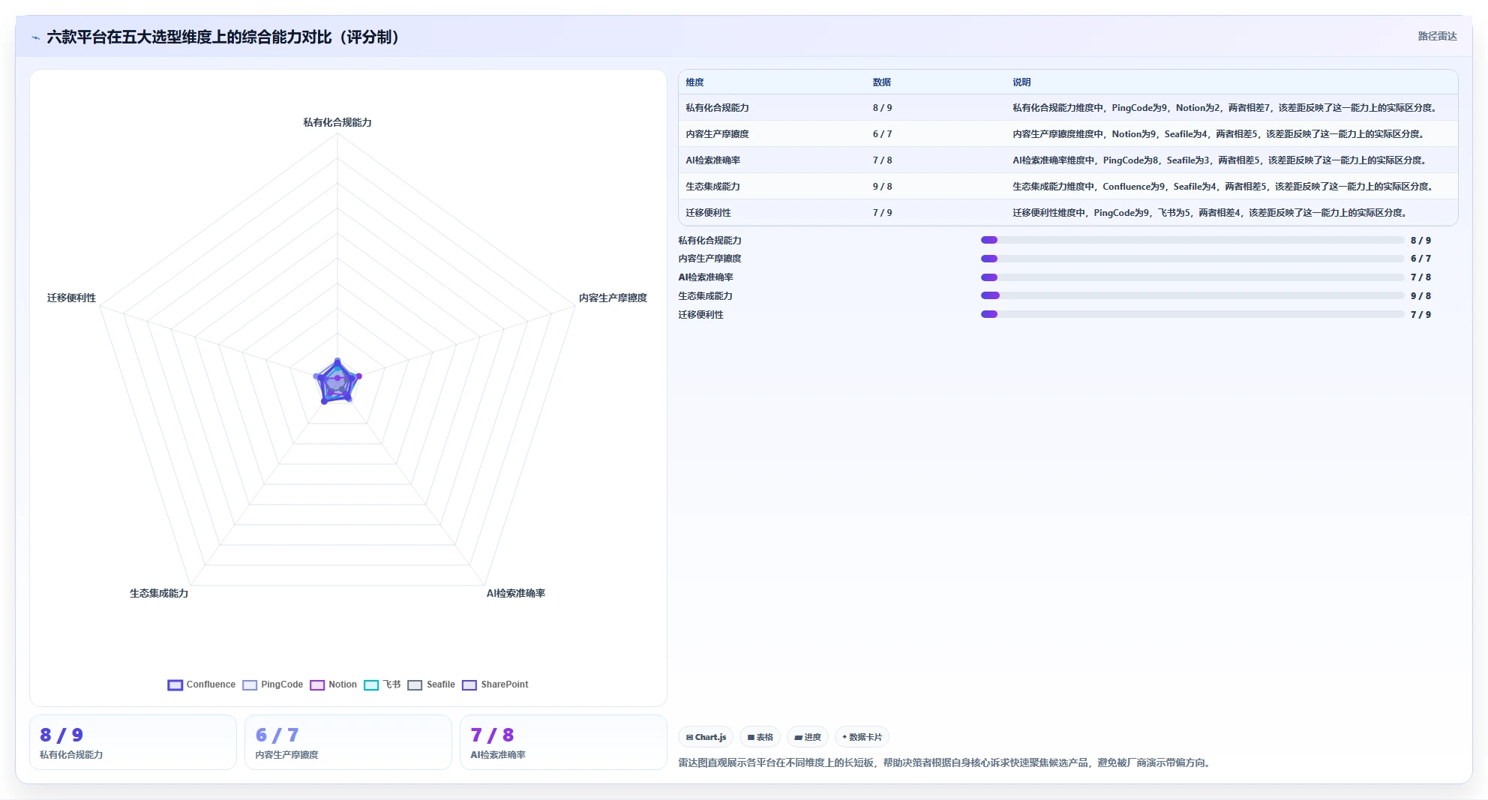1488x800 pixels.
Task: Click the AI检索准确率 radar axis label
Action: [516, 593]
